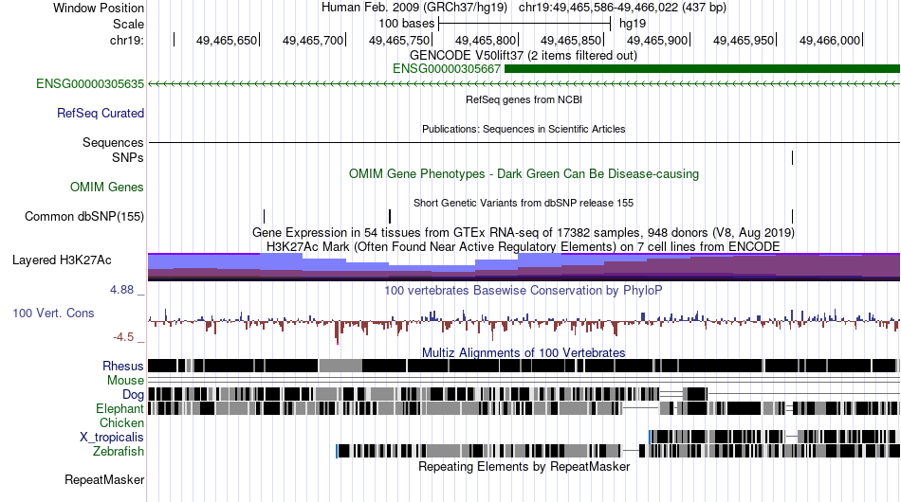Click Short Genetic Variants from dbSNP title
Image resolution: width=901 pixels, height=502 pixels.
click(x=524, y=203)
